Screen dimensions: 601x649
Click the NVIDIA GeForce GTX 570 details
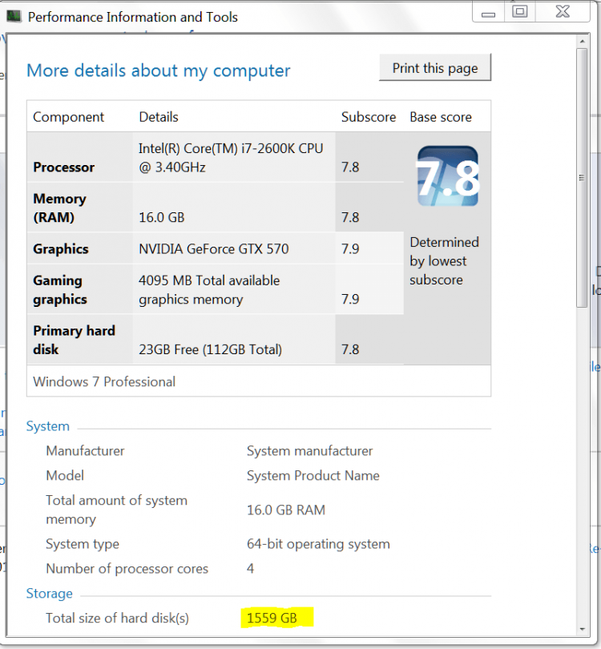coord(213,249)
